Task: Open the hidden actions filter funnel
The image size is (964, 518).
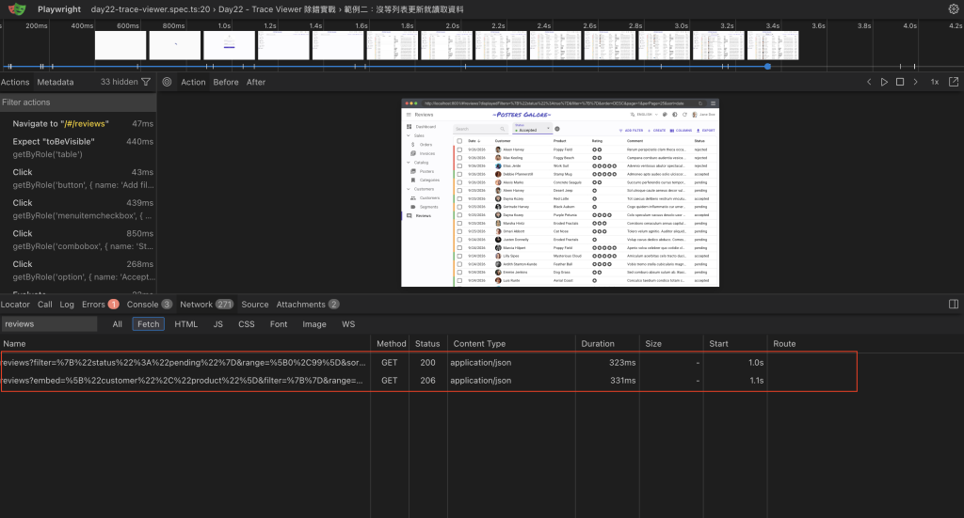Action: coord(146,82)
